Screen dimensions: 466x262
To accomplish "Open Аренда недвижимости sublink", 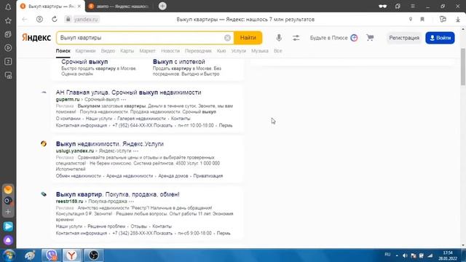I will (130, 176).
